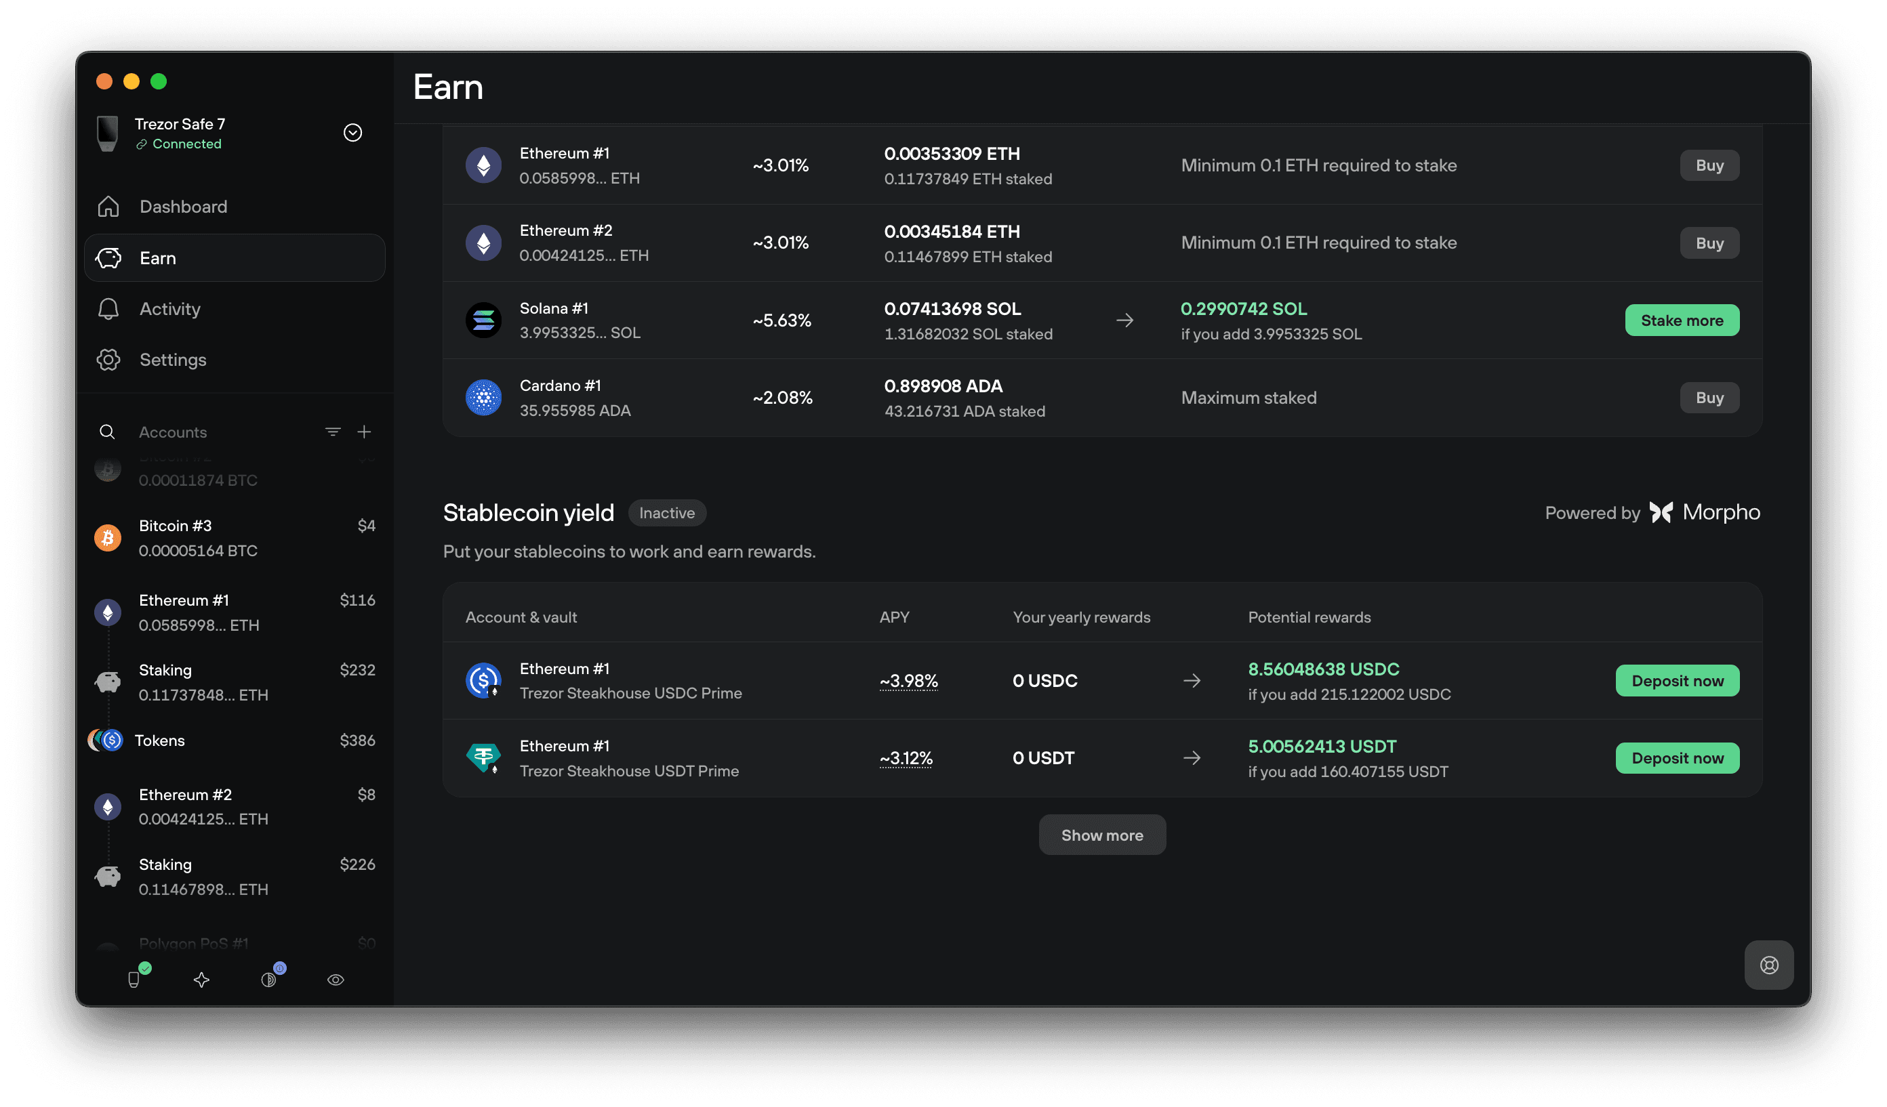Click the Trezor Safe 7 device image
1887x1107 pixels.
108,133
